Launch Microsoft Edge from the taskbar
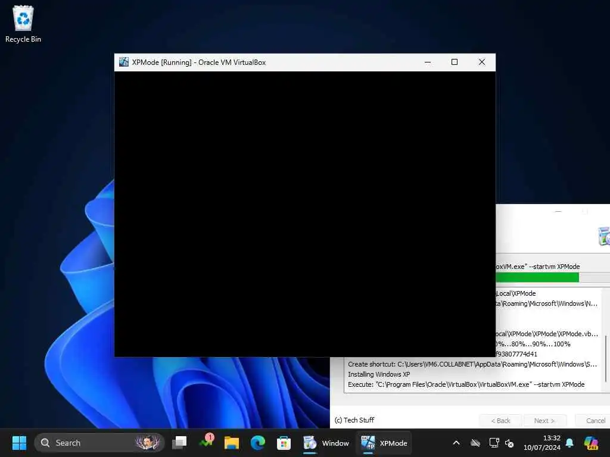This screenshot has height=457, width=610. (257, 443)
